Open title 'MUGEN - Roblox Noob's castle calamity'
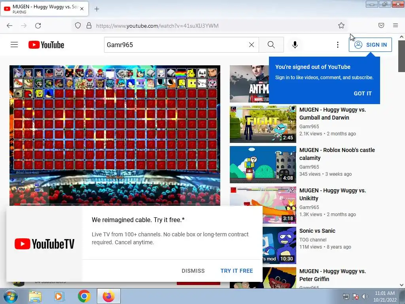Image resolution: width=405 pixels, height=304 pixels. click(337, 154)
